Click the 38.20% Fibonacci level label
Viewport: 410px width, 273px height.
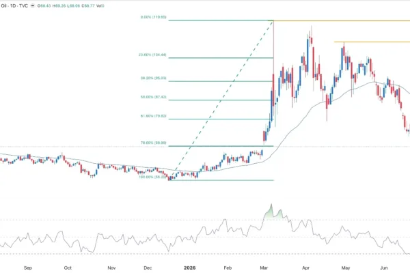point(153,78)
